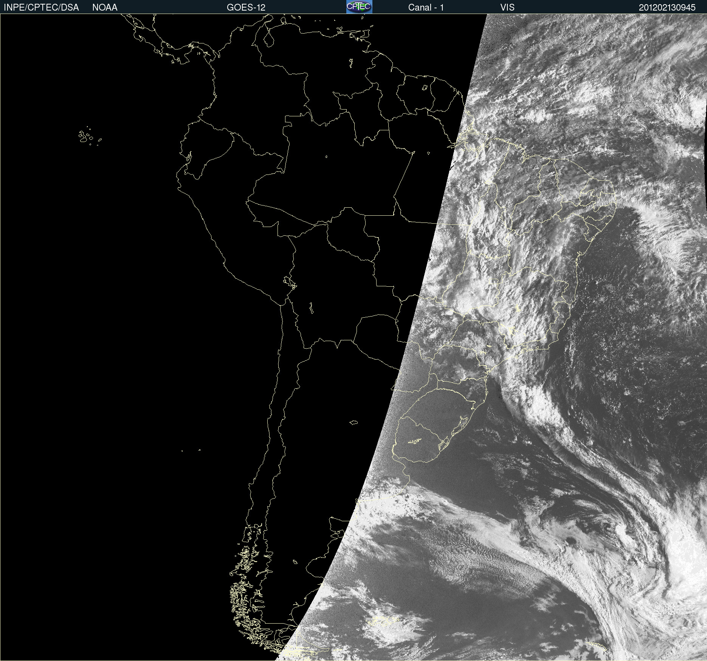The image size is (707, 661).
Task: Click the CPTEC logo in the header
Action: (359, 7)
